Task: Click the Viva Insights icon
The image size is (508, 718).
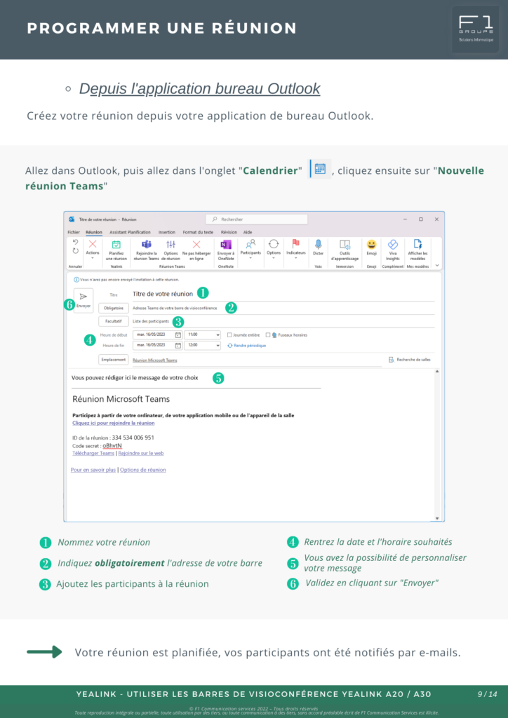Action: coord(392,245)
